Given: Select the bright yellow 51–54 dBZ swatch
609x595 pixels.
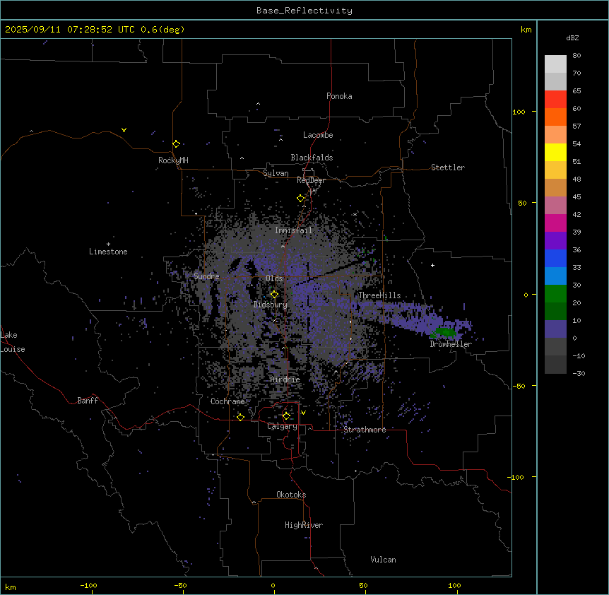Looking at the screenshot, I should [555, 152].
